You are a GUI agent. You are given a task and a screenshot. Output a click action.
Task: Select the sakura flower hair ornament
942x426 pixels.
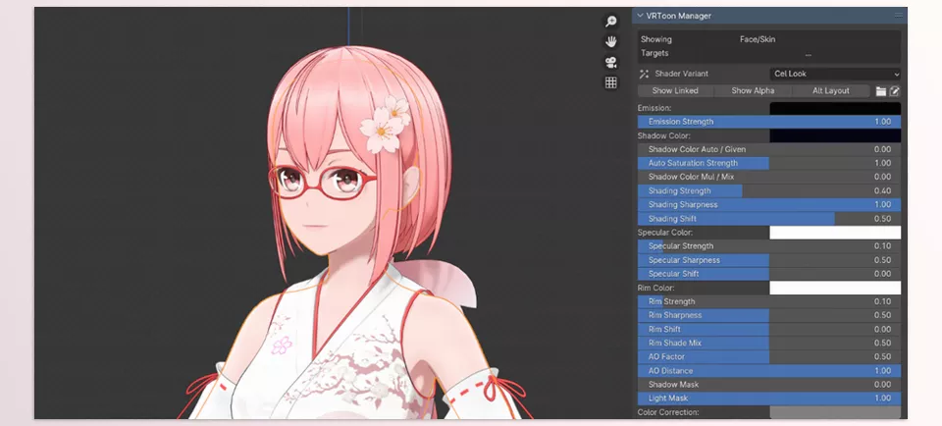385,124
